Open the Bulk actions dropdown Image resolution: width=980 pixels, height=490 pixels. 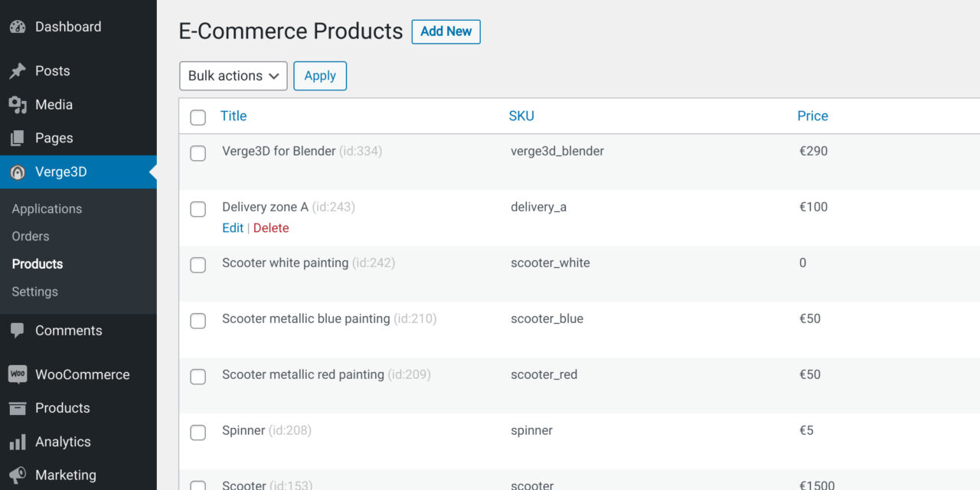pos(234,76)
